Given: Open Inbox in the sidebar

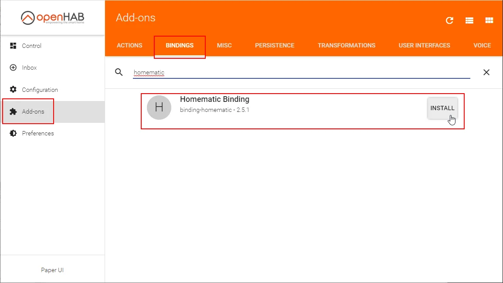Looking at the screenshot, I should pyautogui.click(x=53, y=67).
